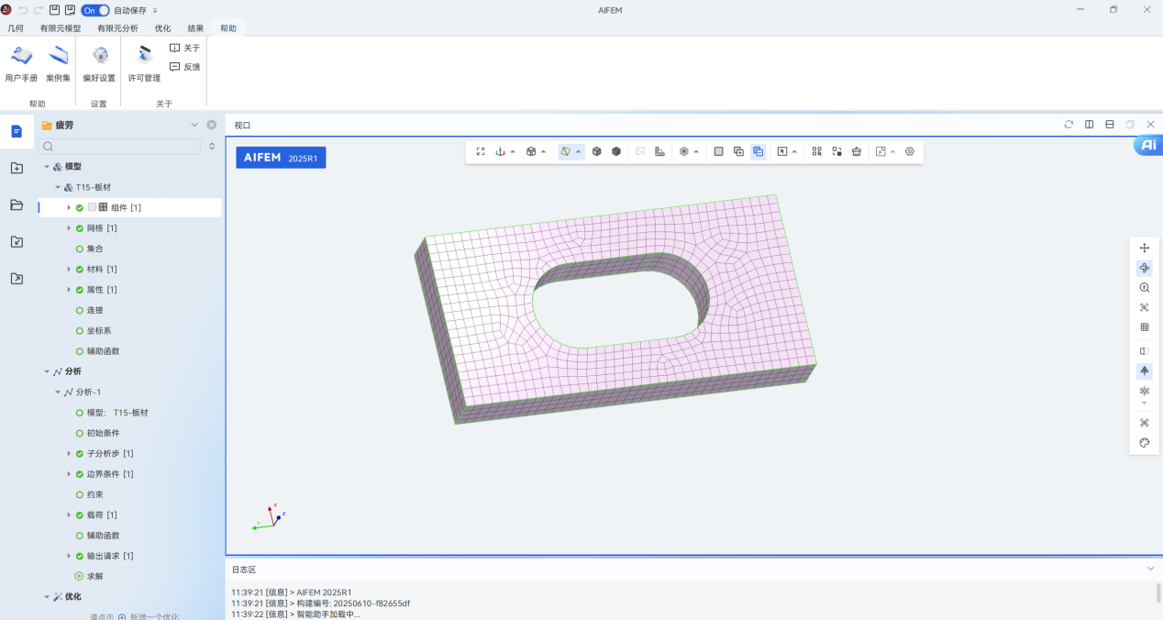Click the model tree search field
Image resolution: width=1163 pixels, height=620 pixels.
(x=124, y=147)
